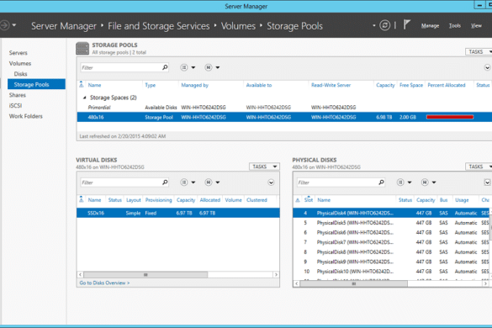Click search magnifier in Virtual Disks filter
Image resolution: width=492 pixels, height=328 pixels.
[x=165, y=182]
